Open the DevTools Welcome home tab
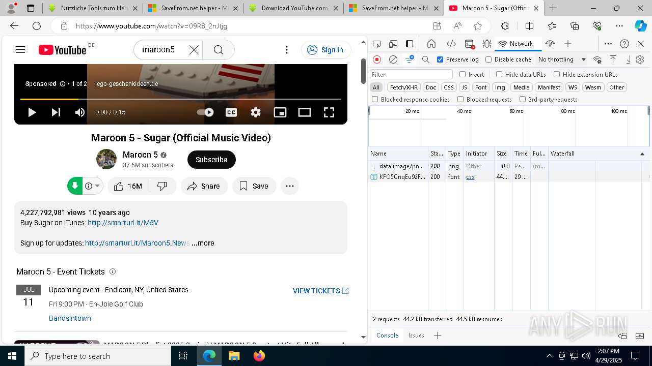652x366 pixels. [431, 44]
